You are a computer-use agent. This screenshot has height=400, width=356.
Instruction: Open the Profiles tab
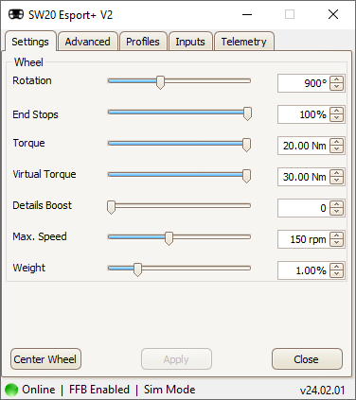pos(143,42)
